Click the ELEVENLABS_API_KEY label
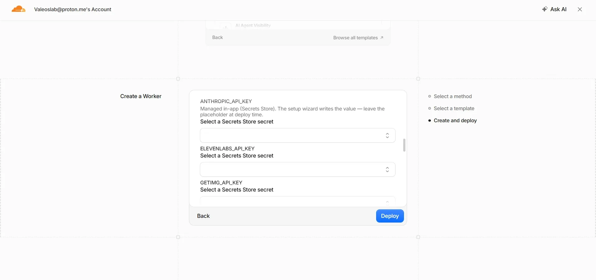Image resolution: width=596 pixels, height=280 pixels. pyautogui.click(x=227, y=149)
